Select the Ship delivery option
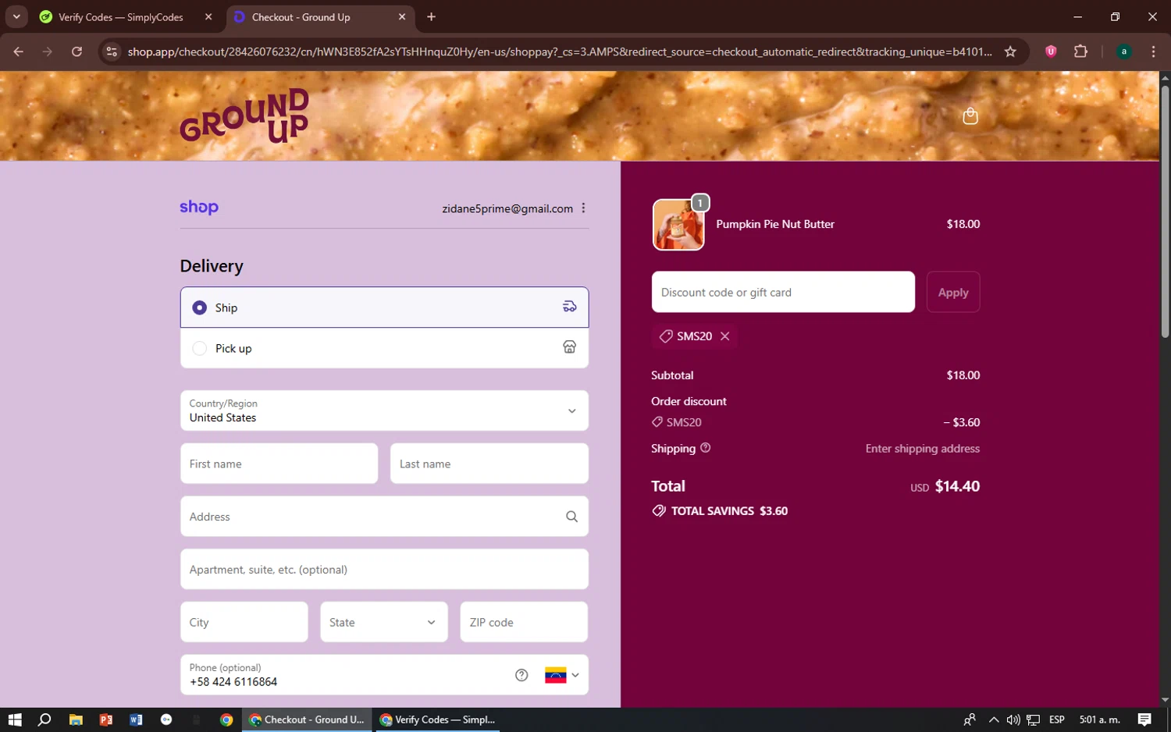 pyautogui.click(x=384, y=307)
